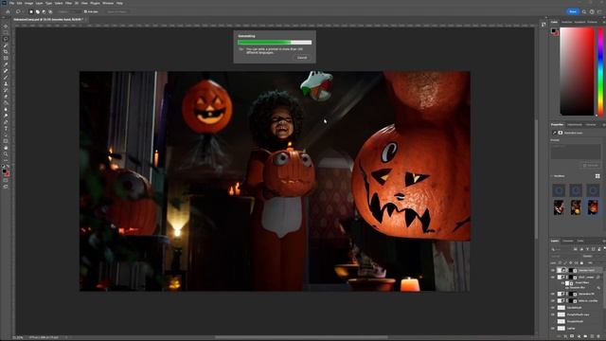
Task: Select the Eyedropper tool
Action: pyautogui.click(x=6, y=64)
